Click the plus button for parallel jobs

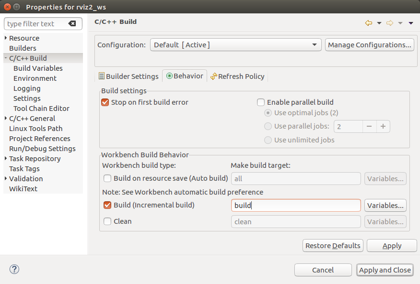383,127
